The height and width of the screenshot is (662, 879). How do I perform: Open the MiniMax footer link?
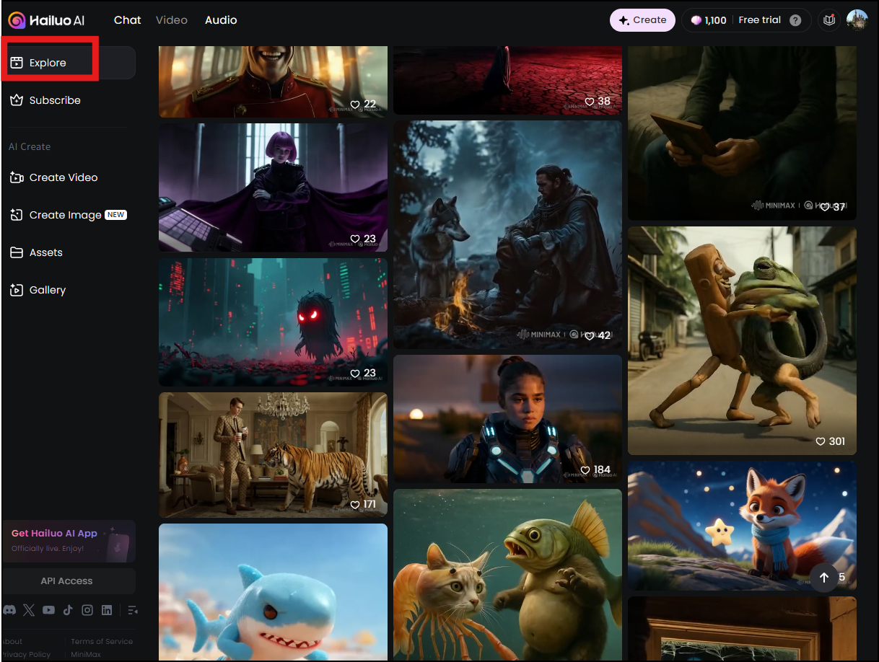(86, 654)
